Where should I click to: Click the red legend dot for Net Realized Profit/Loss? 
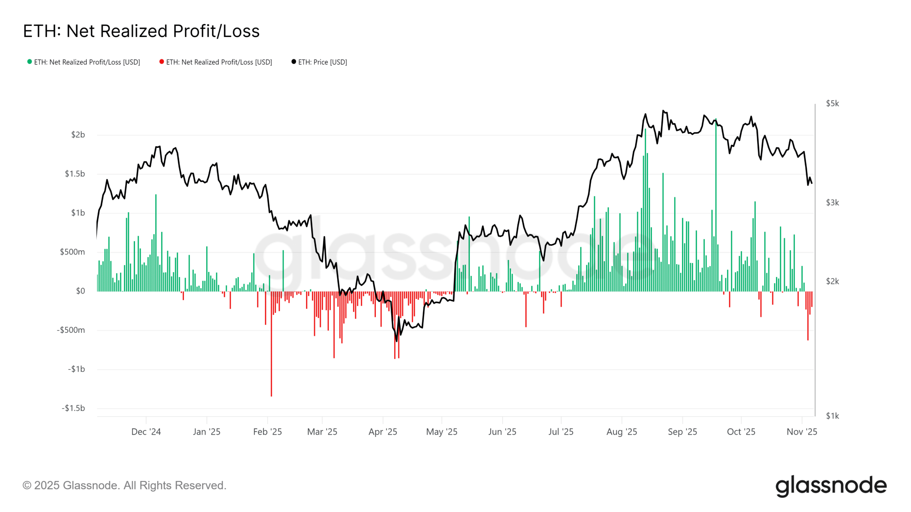point(162,62)
